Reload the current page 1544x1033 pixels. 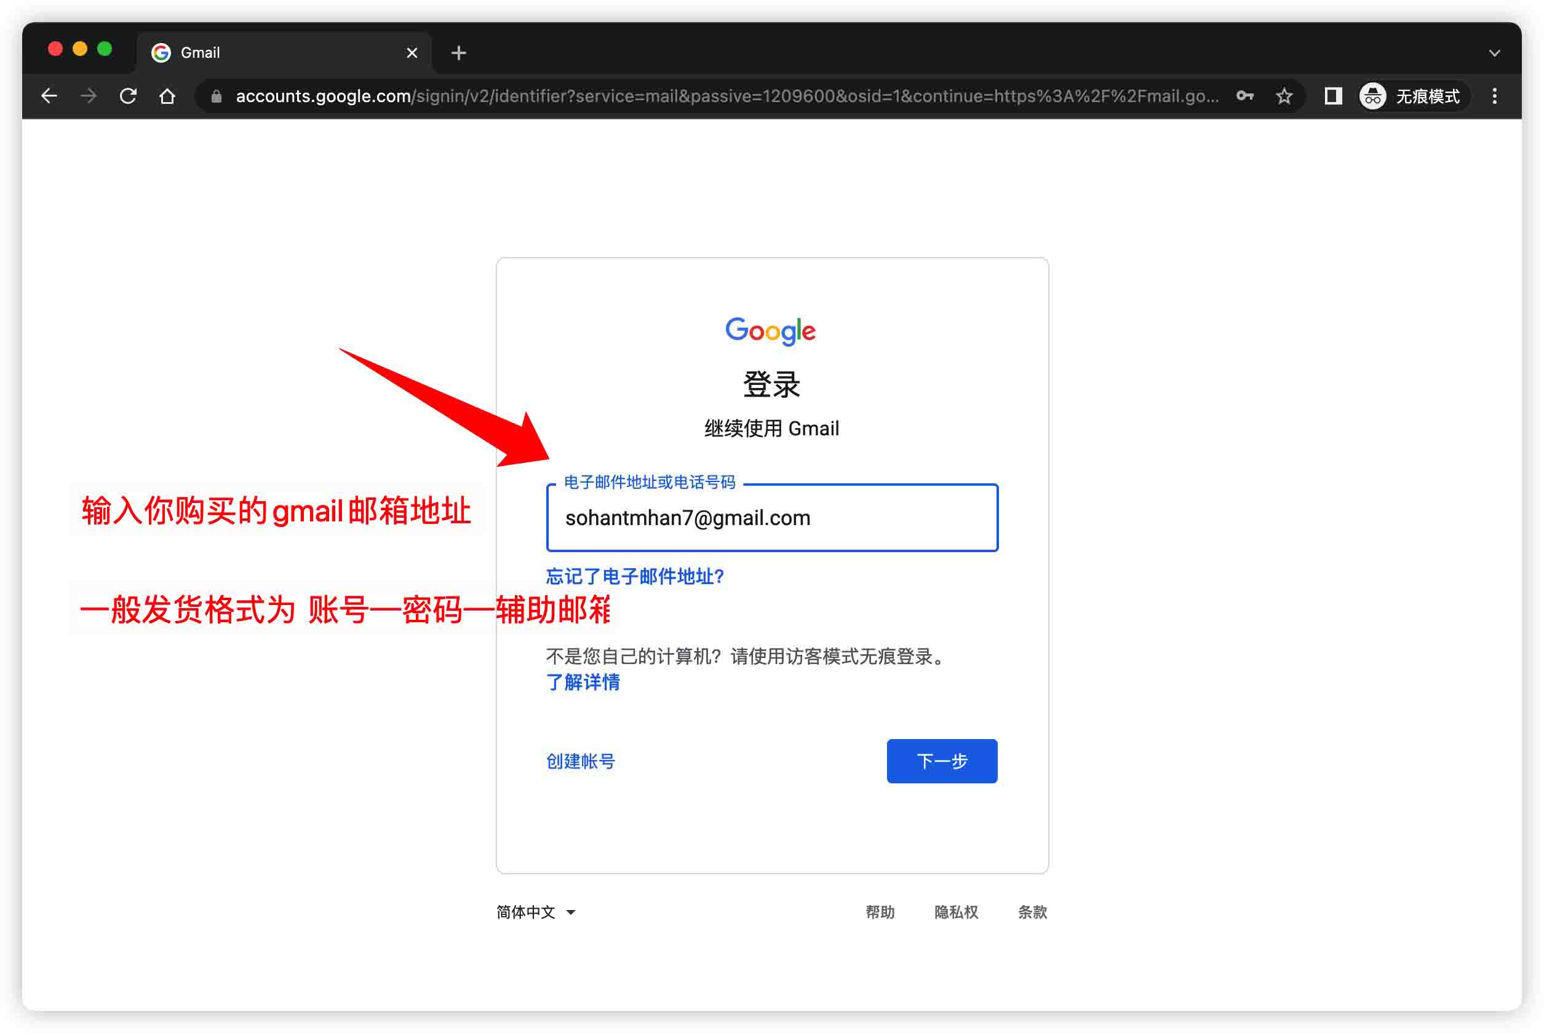tap(129, 96)
